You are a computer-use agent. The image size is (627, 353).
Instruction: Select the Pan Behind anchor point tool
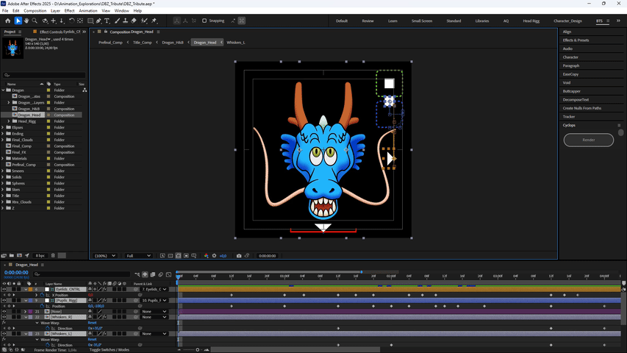pos(80,21)
